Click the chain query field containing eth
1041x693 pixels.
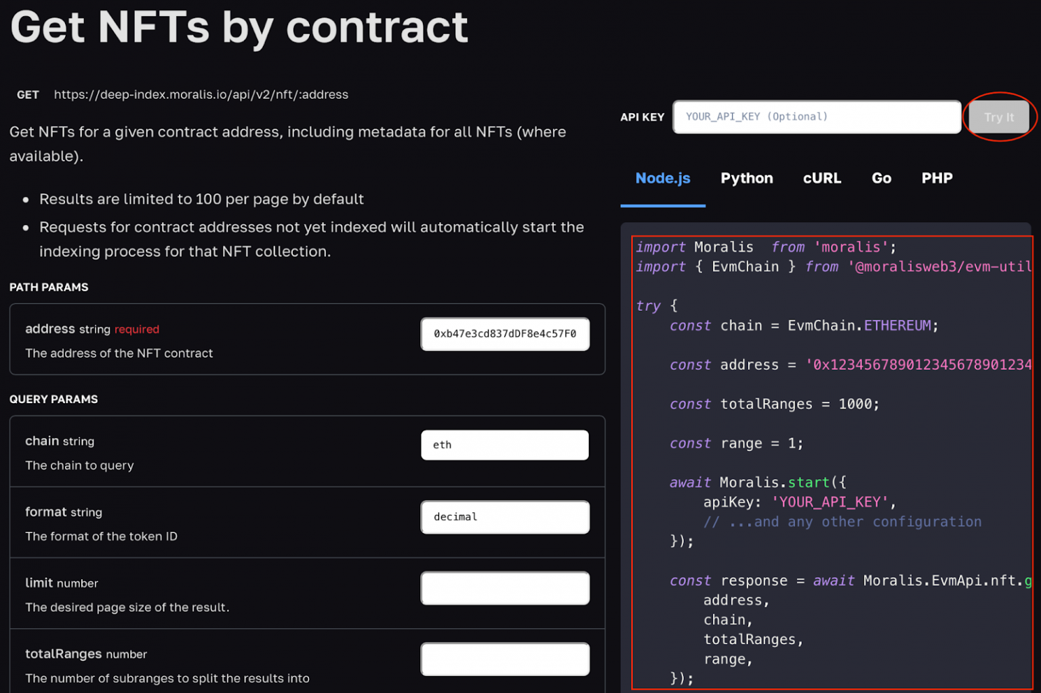[504, 445]
